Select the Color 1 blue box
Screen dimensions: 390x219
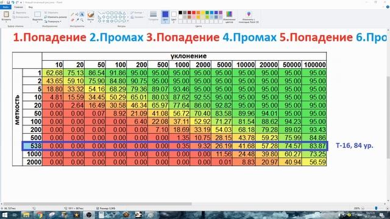pos(165,15)
